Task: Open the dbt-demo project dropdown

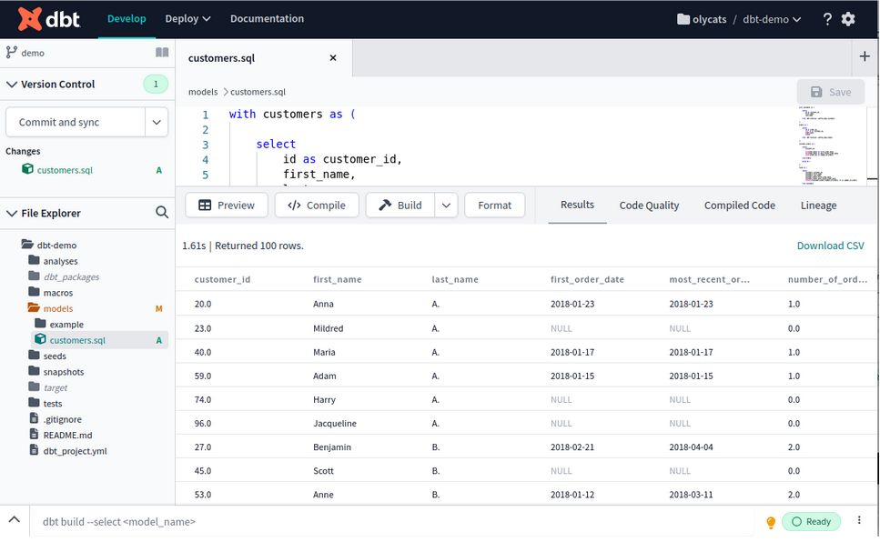Action: tap(772, 19)
